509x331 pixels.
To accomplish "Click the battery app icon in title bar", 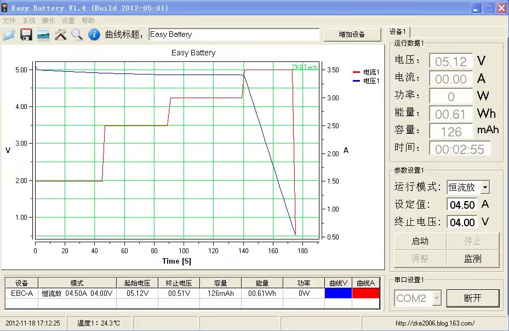I will point(5,8).
